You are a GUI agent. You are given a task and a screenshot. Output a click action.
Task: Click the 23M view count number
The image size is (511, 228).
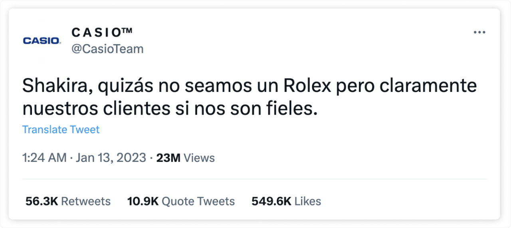pos(168,158)
